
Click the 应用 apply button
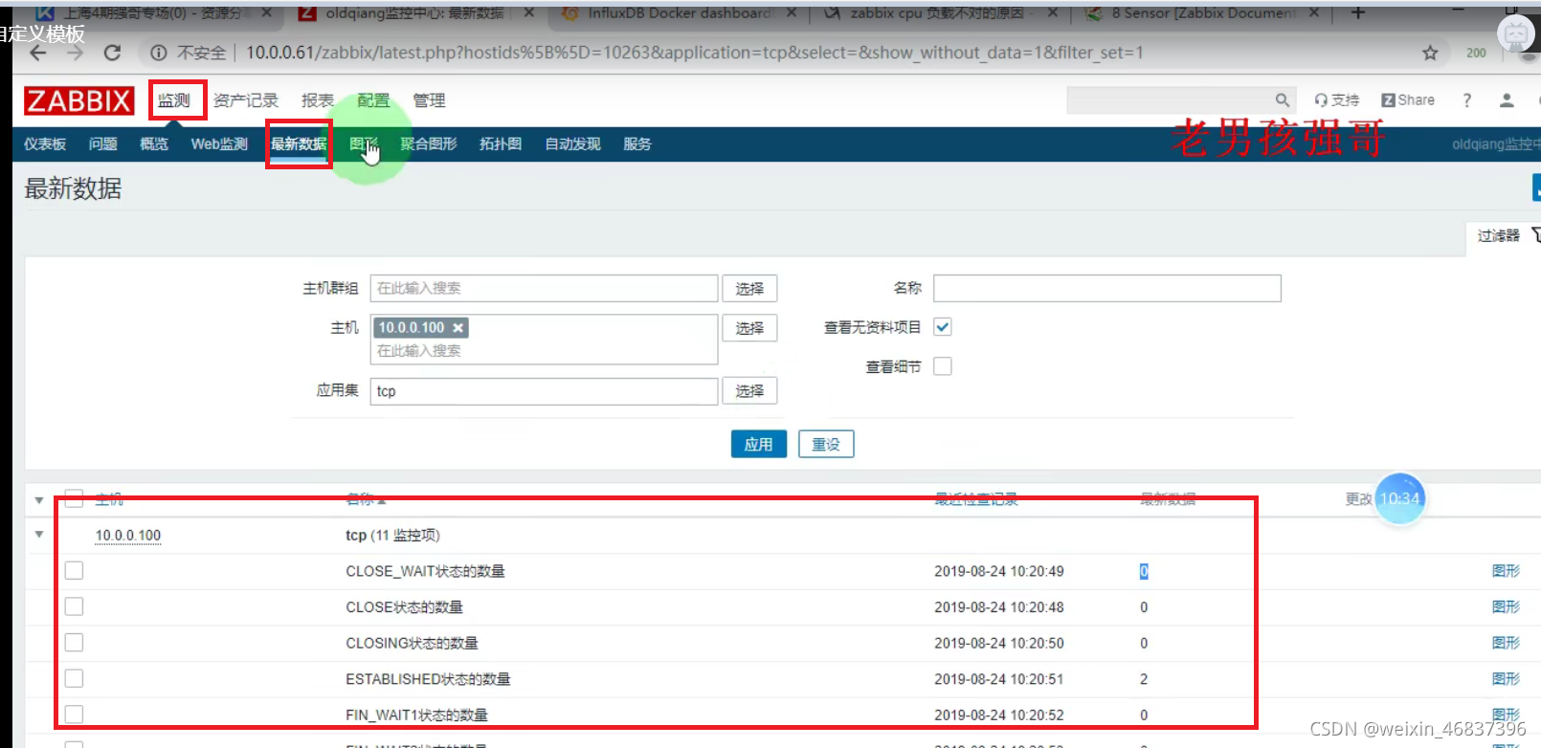(759, 444)
